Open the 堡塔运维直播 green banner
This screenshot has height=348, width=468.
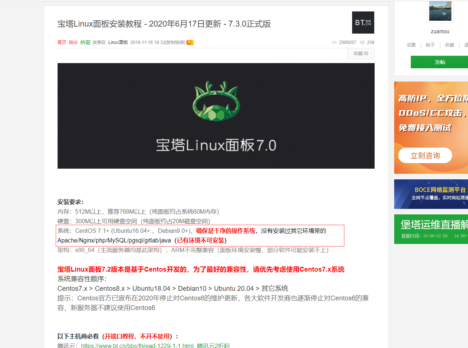point(431,229)
